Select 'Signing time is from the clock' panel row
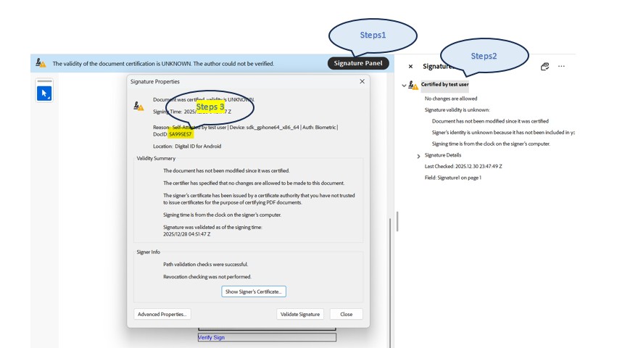 (491, 144)
